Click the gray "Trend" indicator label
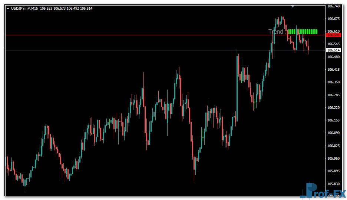Image resolution: width=347 pixels, height=200 pixels. pos(276,32)
